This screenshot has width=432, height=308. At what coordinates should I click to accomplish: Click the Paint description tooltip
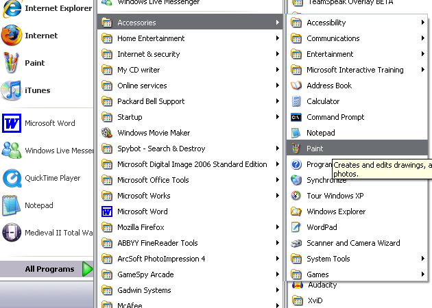tap(382, 169)
